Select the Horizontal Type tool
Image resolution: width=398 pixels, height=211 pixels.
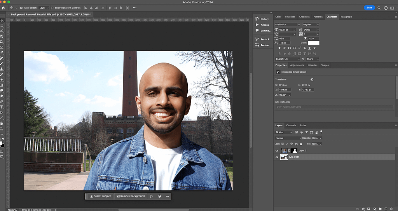pyautogui.click(x=2, y=107)
